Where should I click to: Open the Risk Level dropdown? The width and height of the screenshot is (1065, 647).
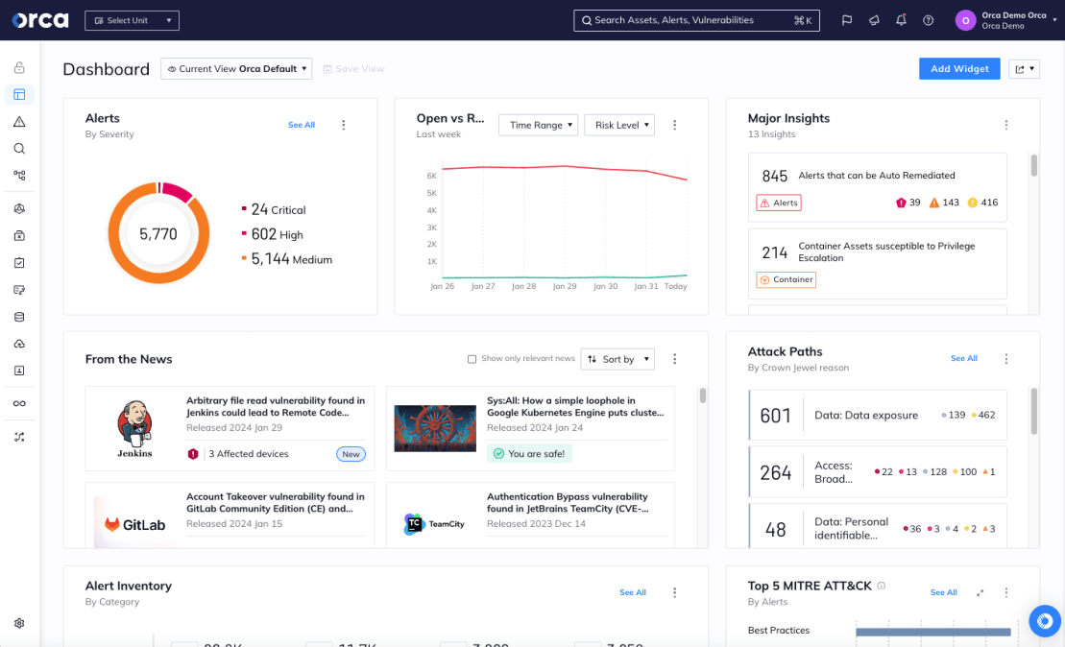[x=619, y=125]
